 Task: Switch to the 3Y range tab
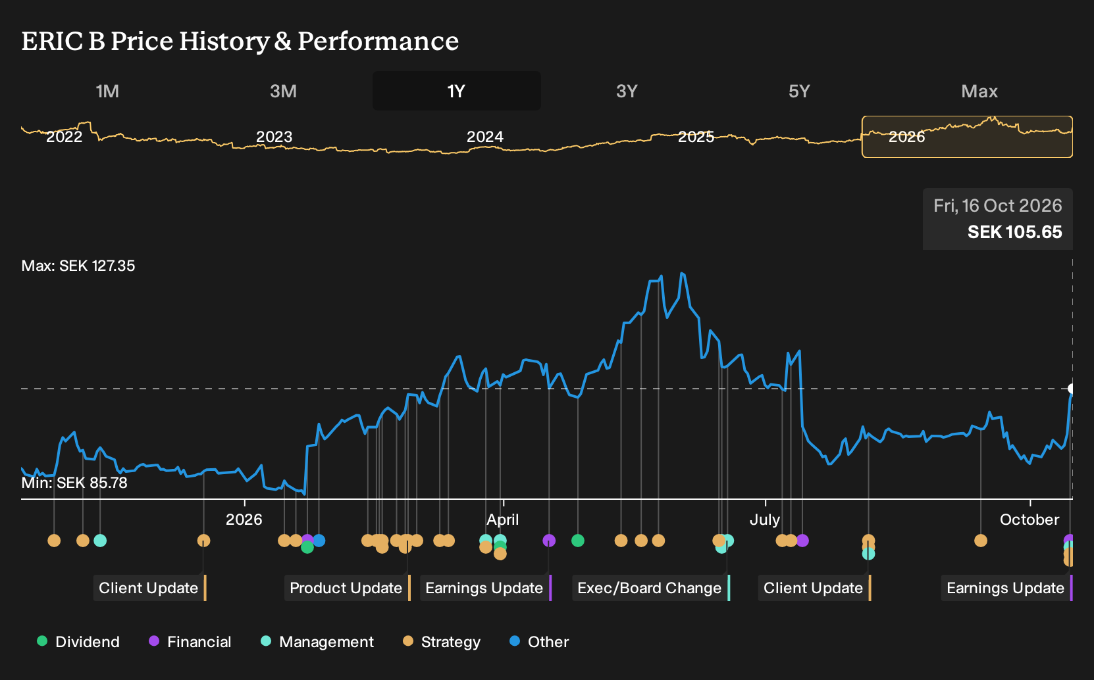pyautogui.click(x=627, y=91)
